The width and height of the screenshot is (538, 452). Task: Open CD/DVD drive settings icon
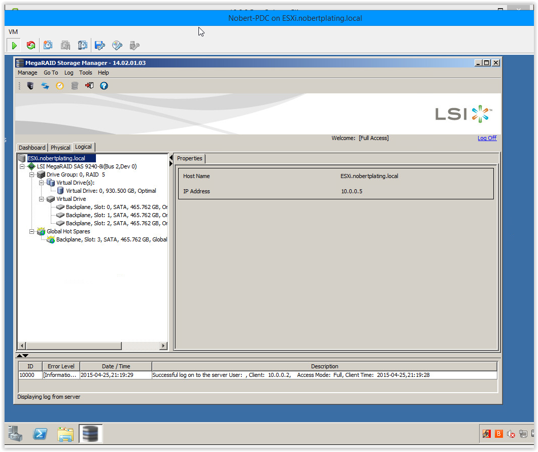click(117, 45)
